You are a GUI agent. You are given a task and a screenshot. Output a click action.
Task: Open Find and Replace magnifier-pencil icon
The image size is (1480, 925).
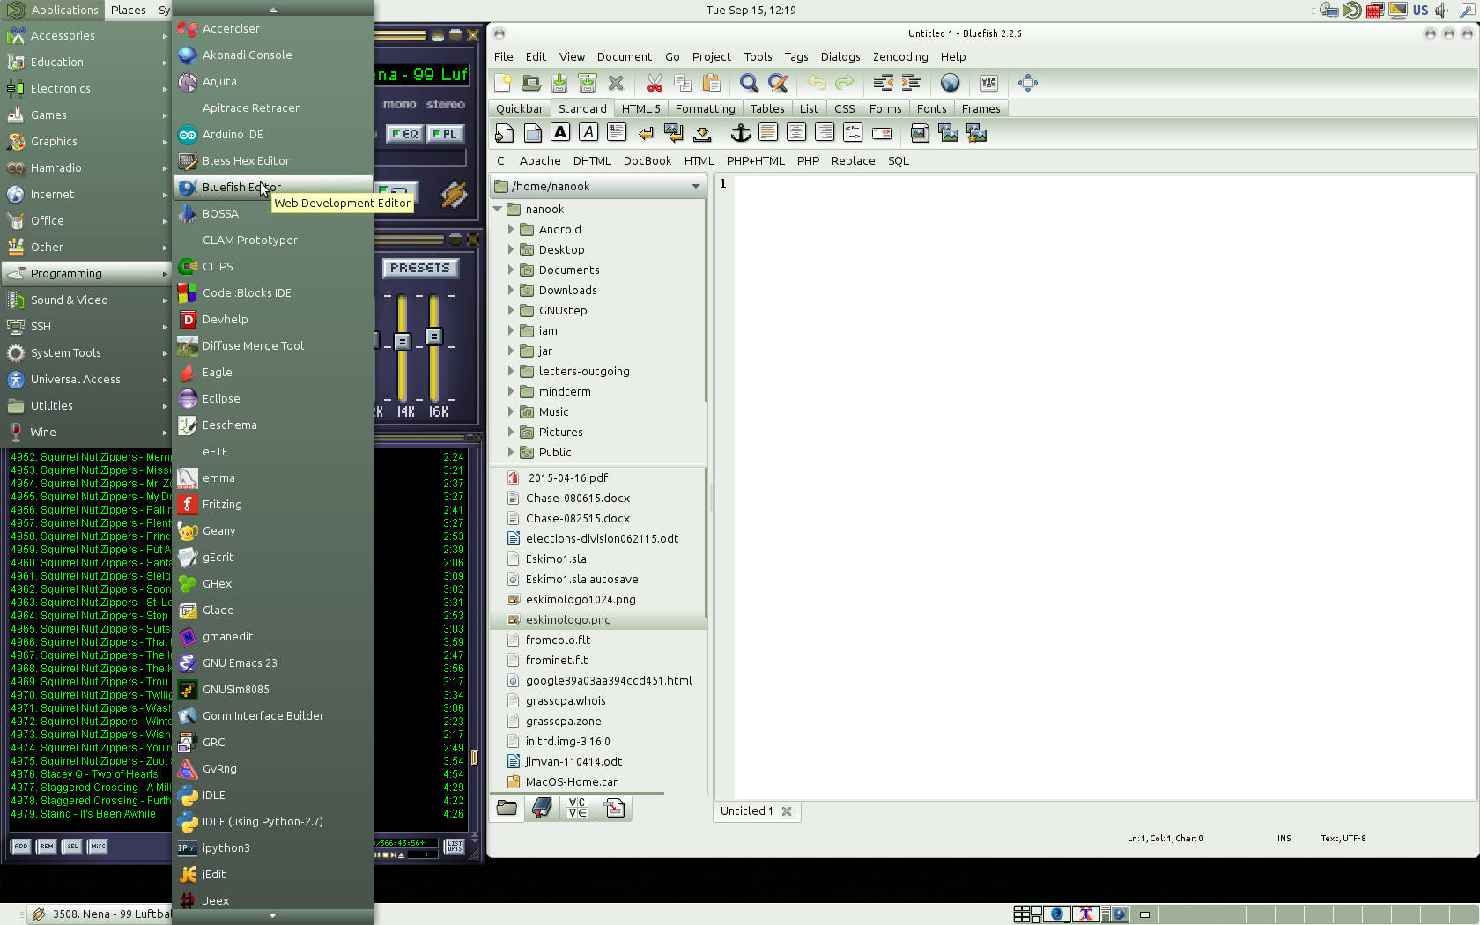click(777, 83)
